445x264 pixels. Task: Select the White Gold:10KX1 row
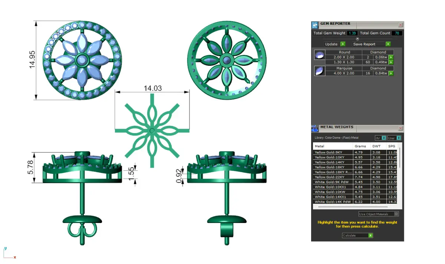(355, 187)
